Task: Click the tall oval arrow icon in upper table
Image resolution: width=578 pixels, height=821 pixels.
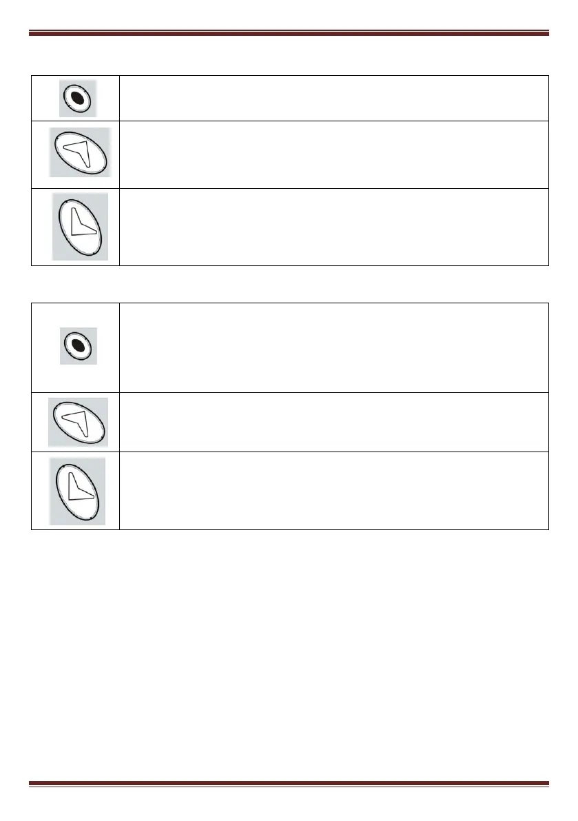Action: tap(80, 226)
